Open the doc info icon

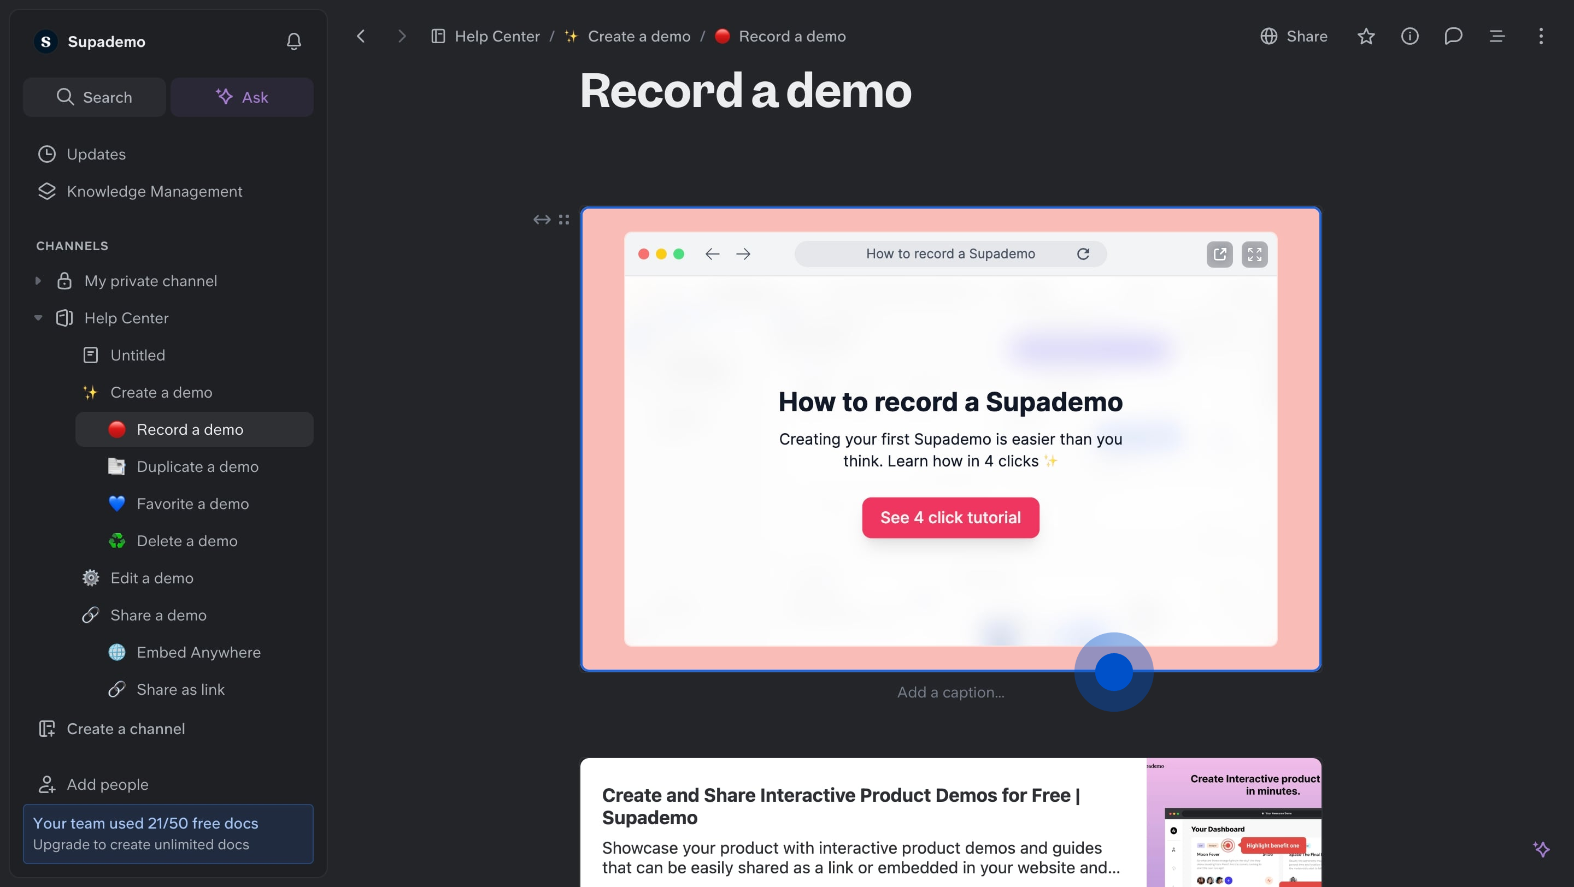tap(1409, 37)
